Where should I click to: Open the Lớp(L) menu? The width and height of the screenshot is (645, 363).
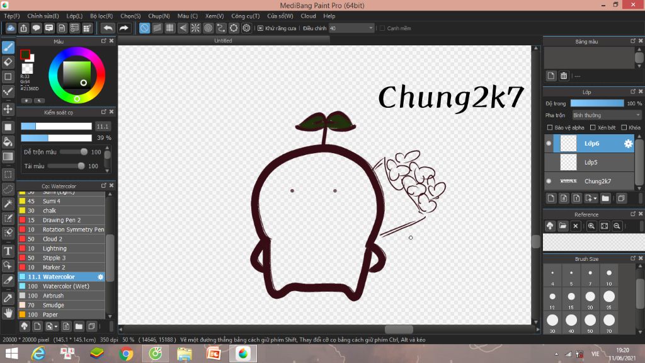74,16
